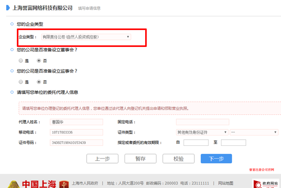
Task: Open the second 证件类型 dropdown showing dashes
Action: click(254, 132)
